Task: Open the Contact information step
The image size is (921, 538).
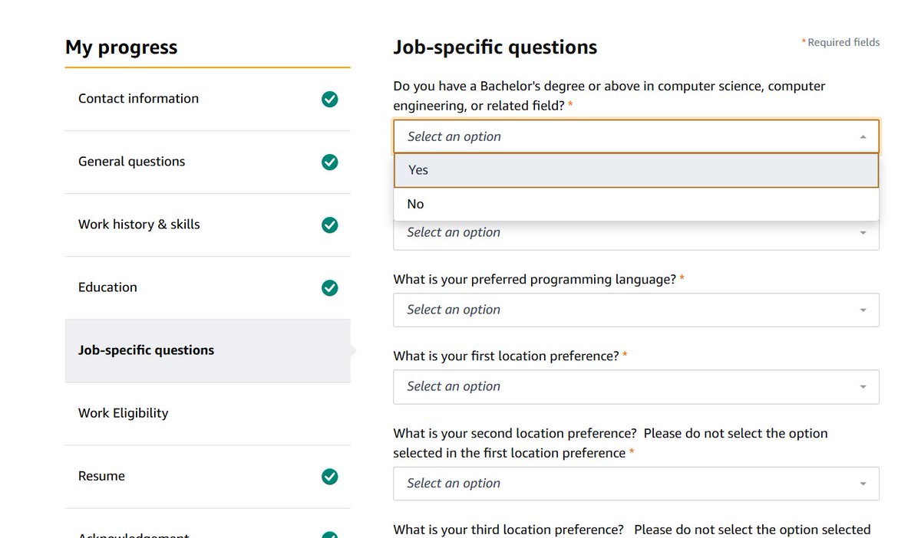Action: (207, 99)
